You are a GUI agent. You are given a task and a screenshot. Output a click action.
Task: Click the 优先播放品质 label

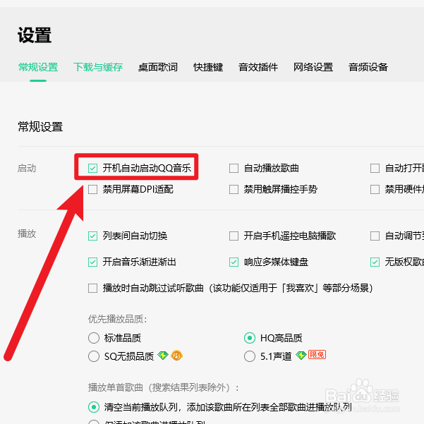(x=117, y=319)
